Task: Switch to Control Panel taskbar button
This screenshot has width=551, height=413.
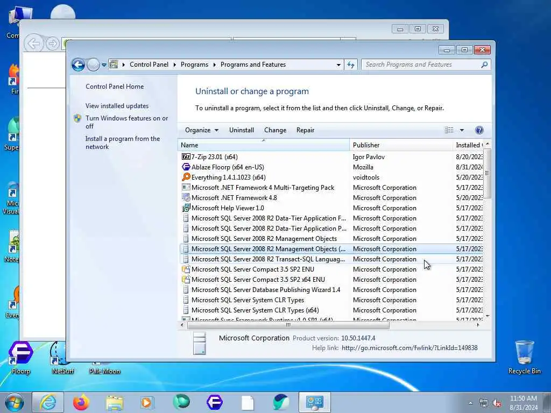Action: [x=314, y=402]
